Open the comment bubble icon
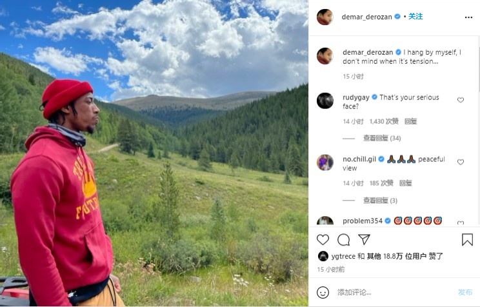Screen dimensions: 480x307 click(343, 240)
